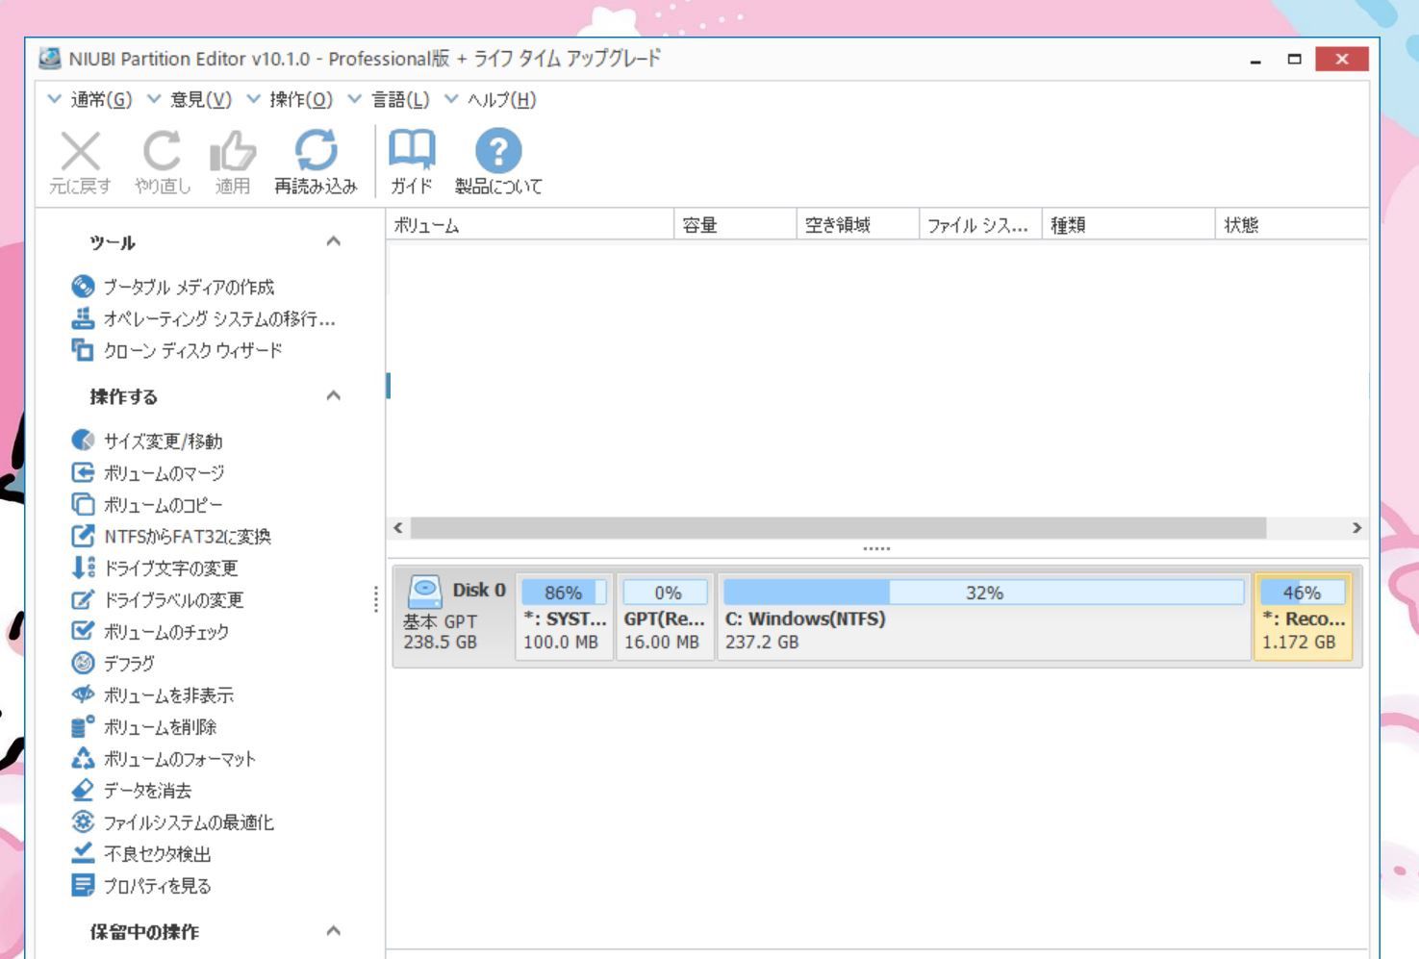Select the C: Windows(NTFS) partition block
This screenshot has width=1419, height=959.
tap(984, 617)
